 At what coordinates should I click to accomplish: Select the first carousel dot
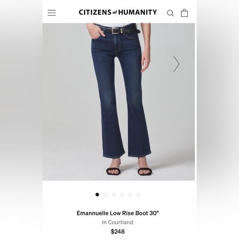click(97, 194)
